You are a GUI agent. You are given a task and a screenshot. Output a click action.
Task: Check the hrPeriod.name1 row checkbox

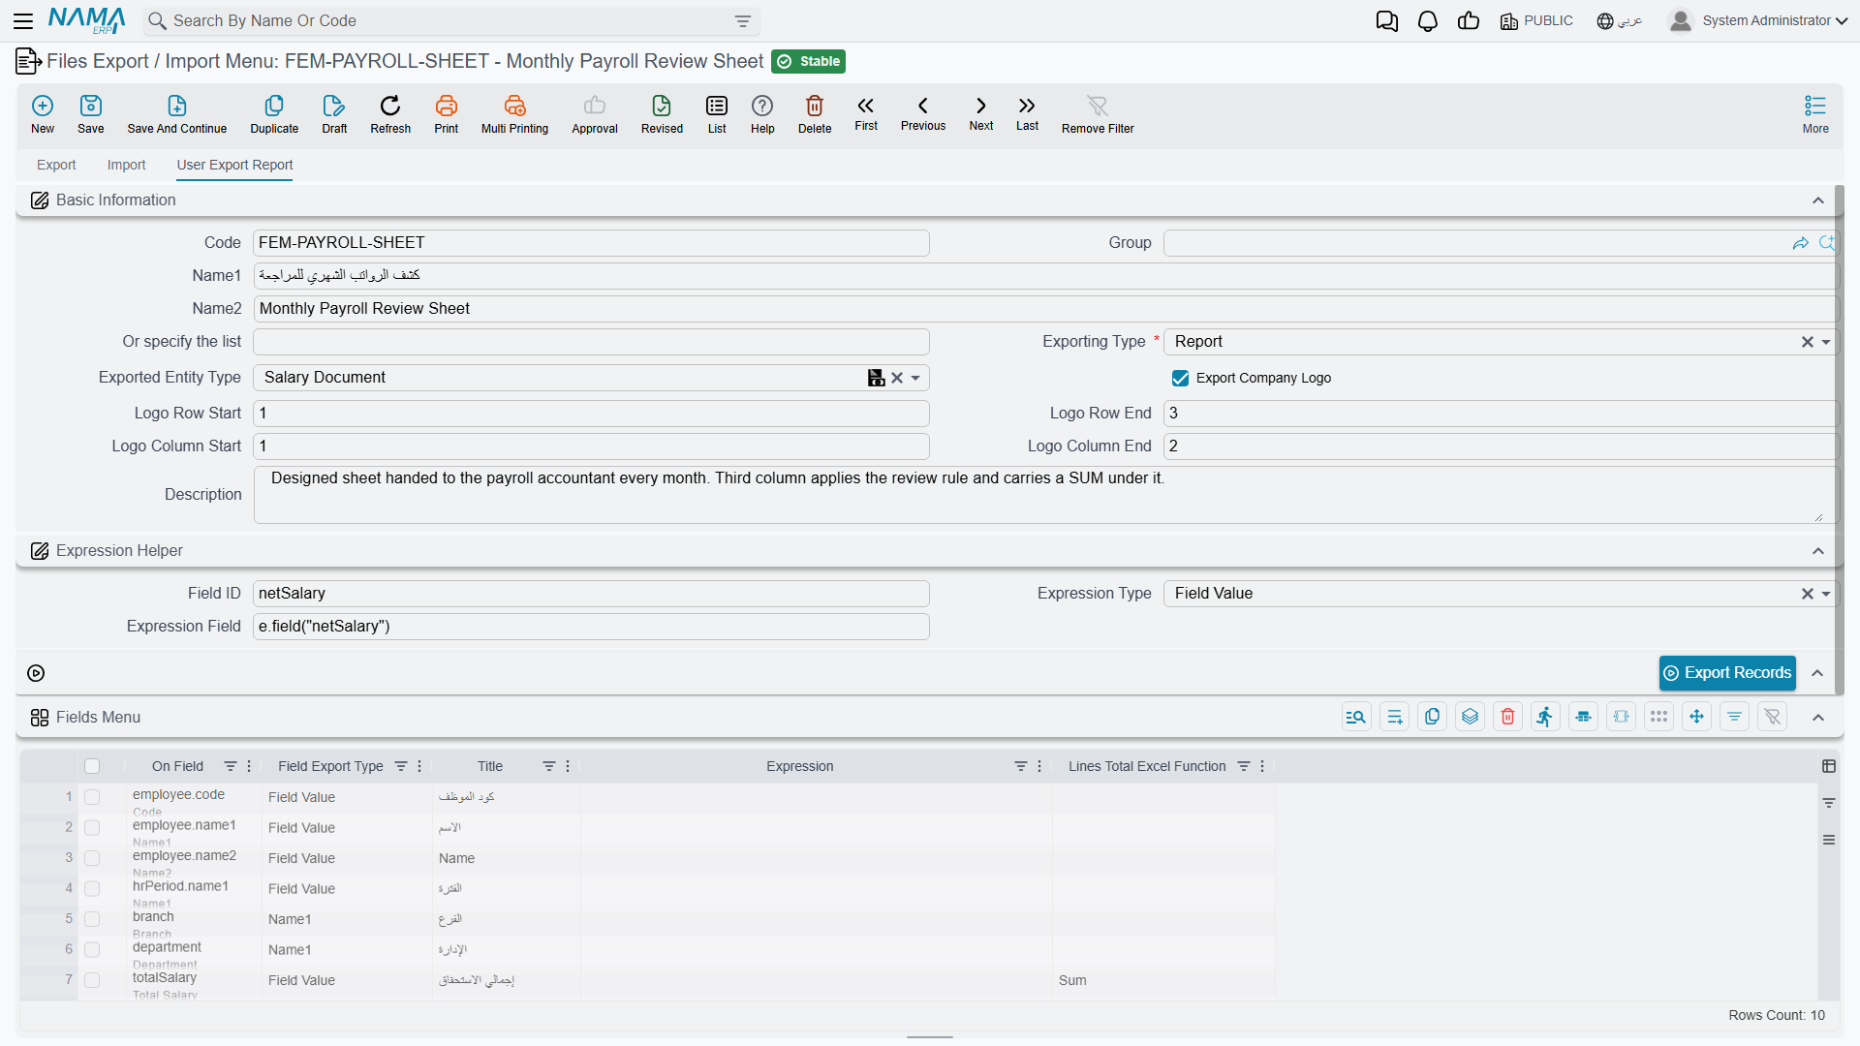click(x=92, y=888)
